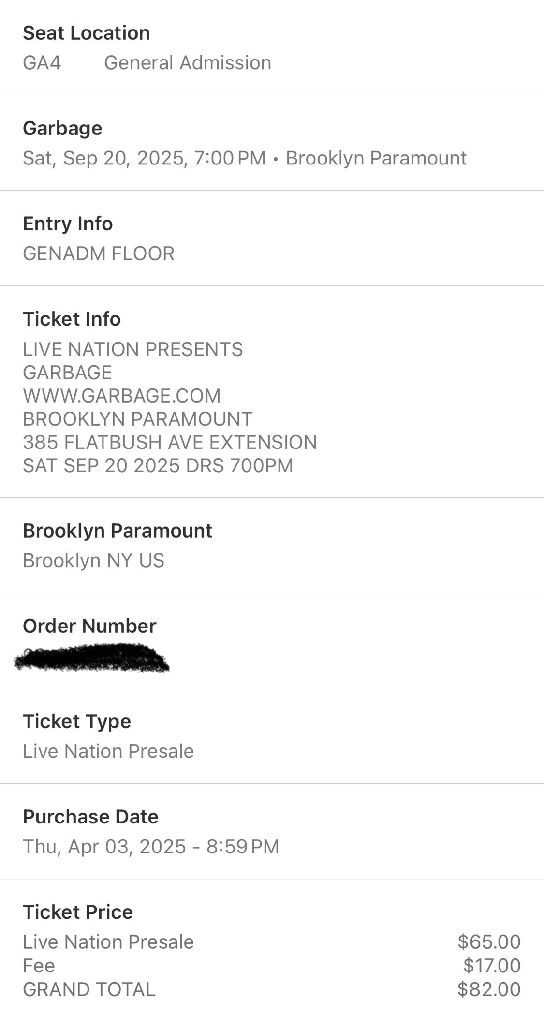
Task: Click the Order Number heading
Action: (89, 626)
